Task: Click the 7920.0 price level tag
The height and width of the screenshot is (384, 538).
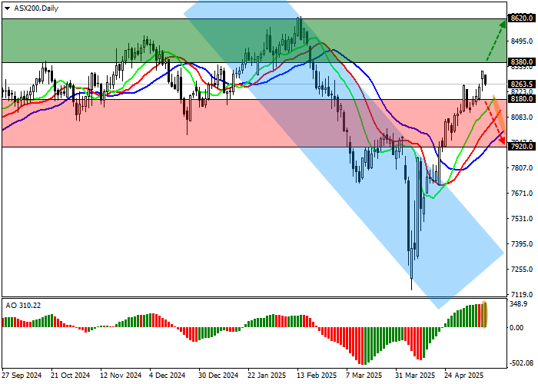Action: tap(522, 146)
